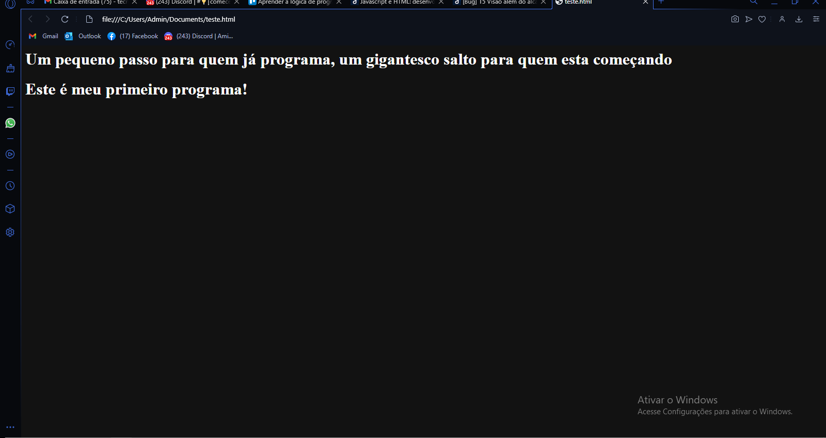
Task: Open the Downloads arrow icon in toolbar
Action: 799,19
